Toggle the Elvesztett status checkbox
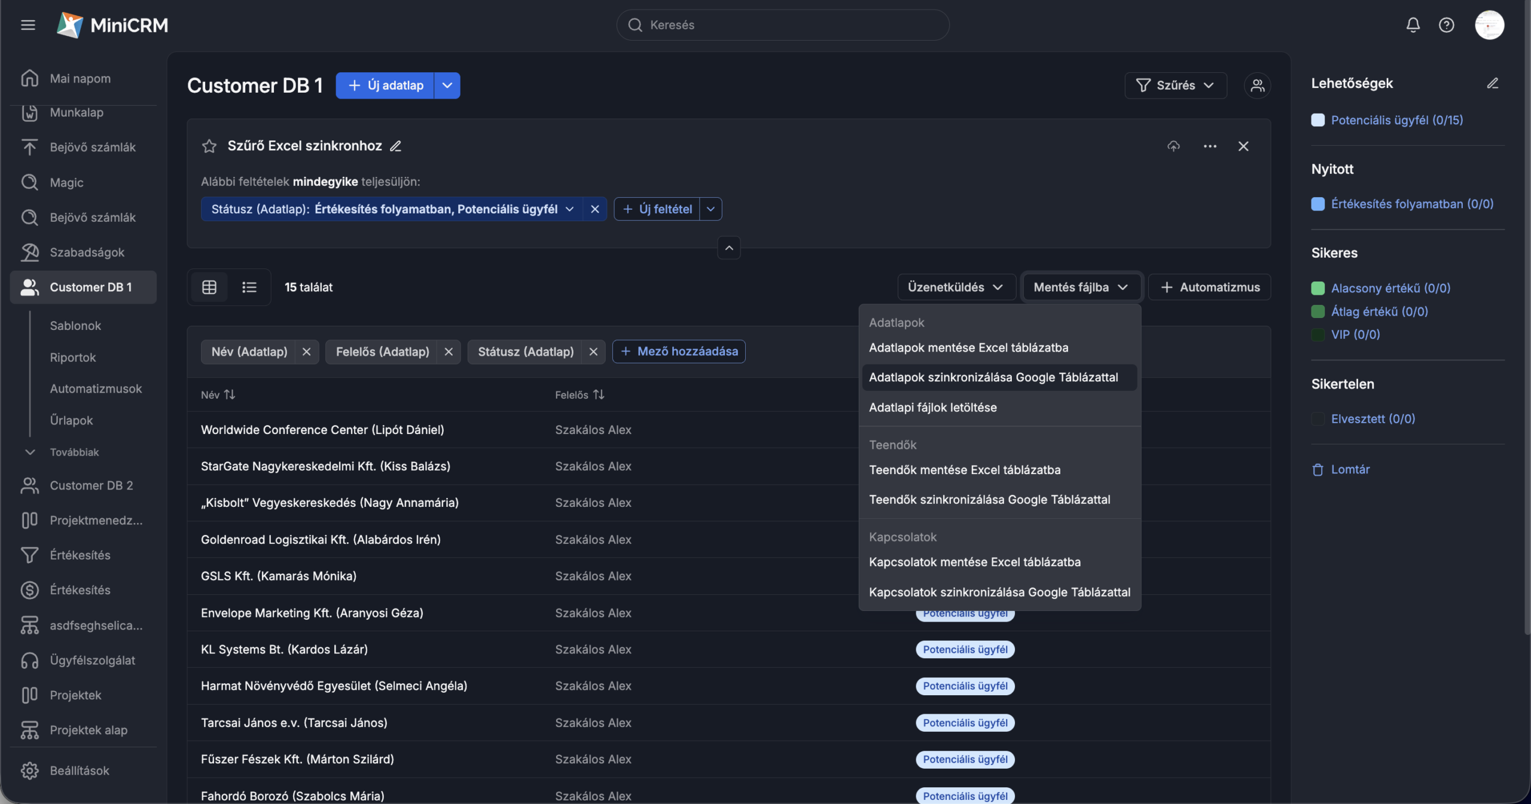 coord(1317,419)
